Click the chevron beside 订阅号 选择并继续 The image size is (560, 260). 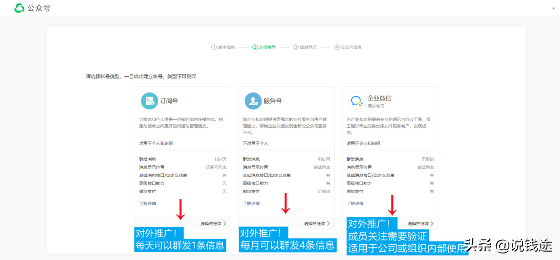(226, 223)
